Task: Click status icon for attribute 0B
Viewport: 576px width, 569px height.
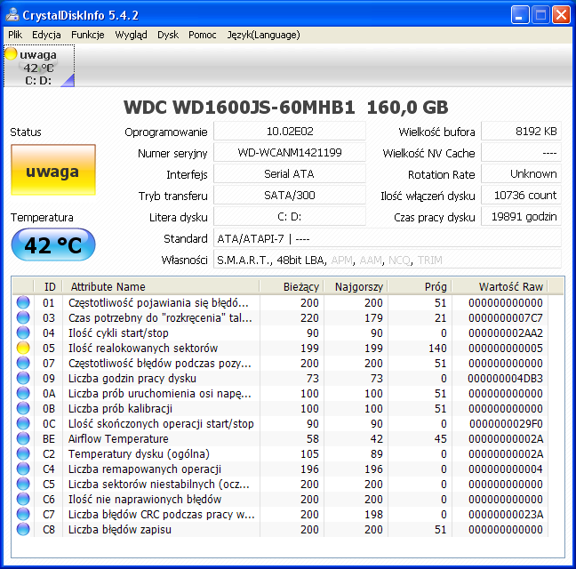Action: (23, 408)
